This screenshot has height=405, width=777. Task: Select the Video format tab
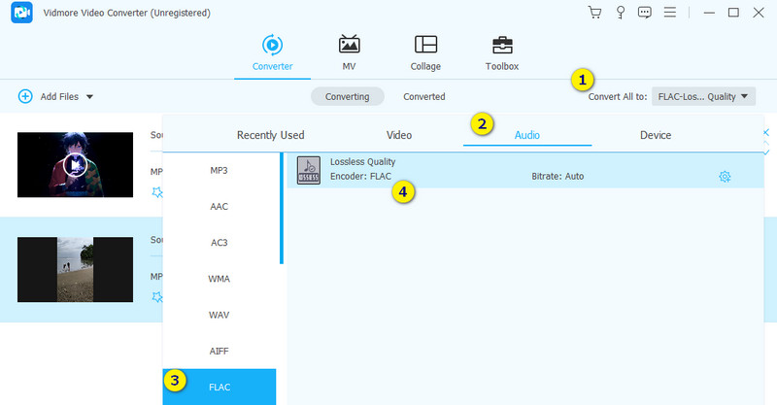point(399,135)
